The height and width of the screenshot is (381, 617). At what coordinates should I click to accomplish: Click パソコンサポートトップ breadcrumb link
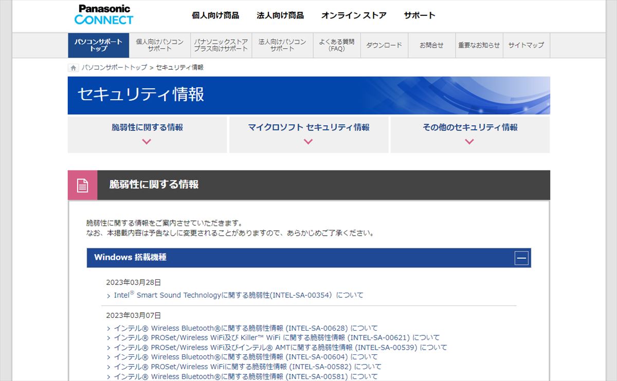click(x=114, y=68)
